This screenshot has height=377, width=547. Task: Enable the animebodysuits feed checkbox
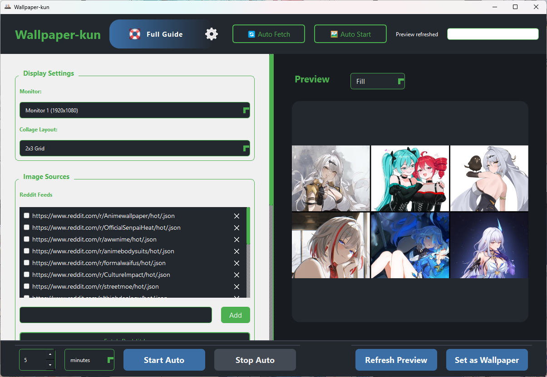point(27,251)
